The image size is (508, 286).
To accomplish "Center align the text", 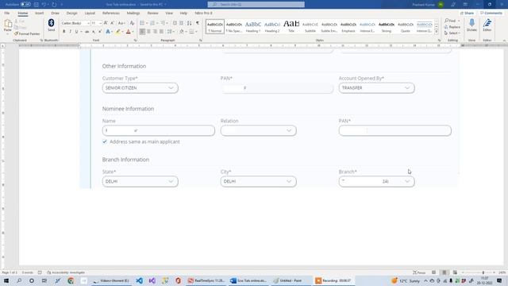I will point(148,32).
